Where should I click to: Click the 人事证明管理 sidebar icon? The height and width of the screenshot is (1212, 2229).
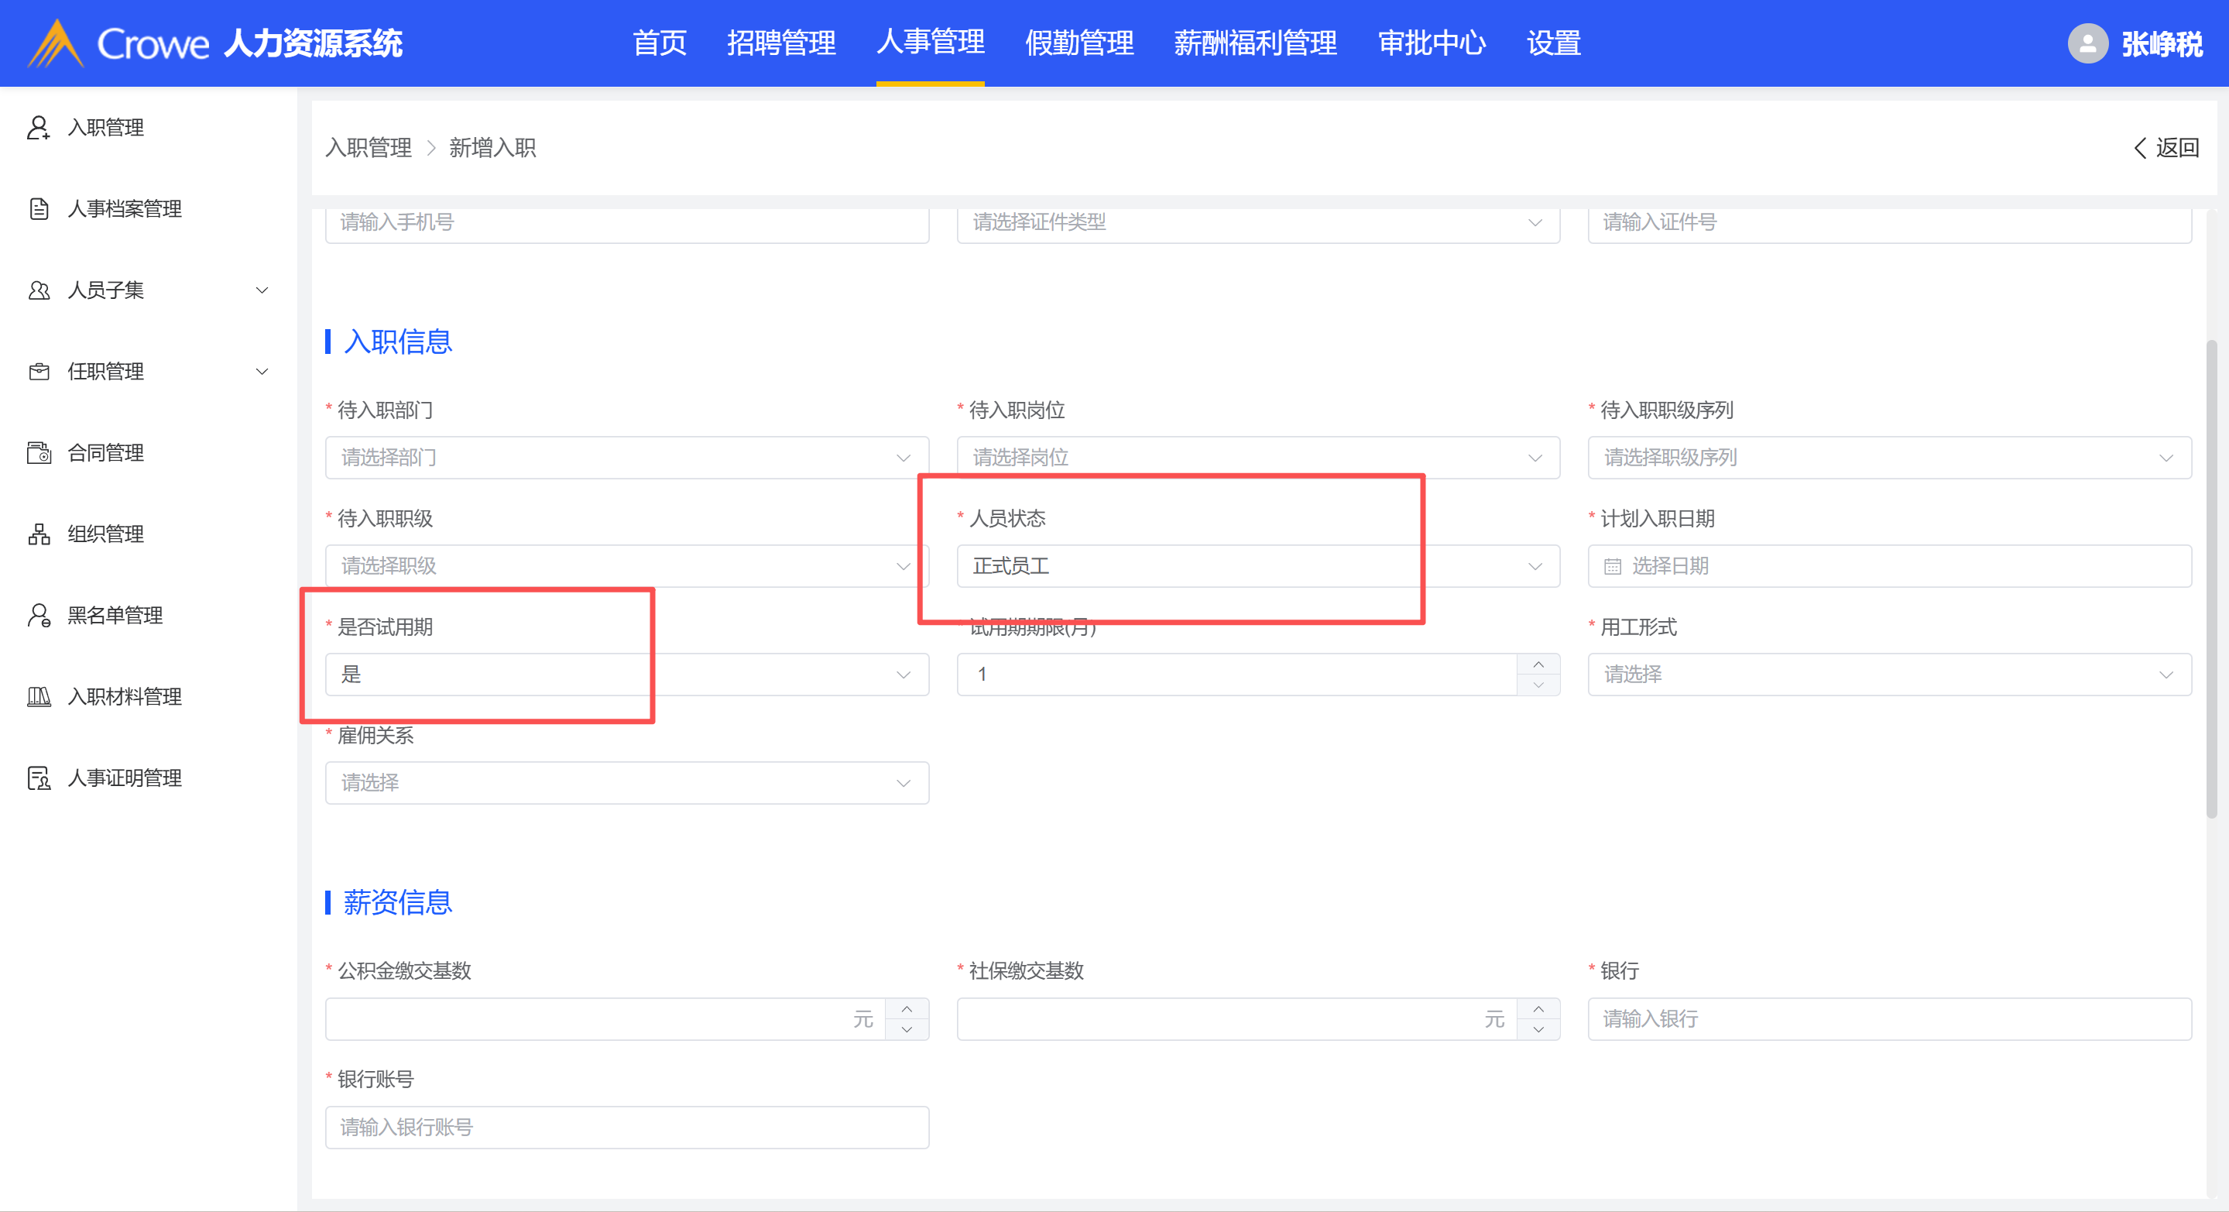click(x=38, y=778)
